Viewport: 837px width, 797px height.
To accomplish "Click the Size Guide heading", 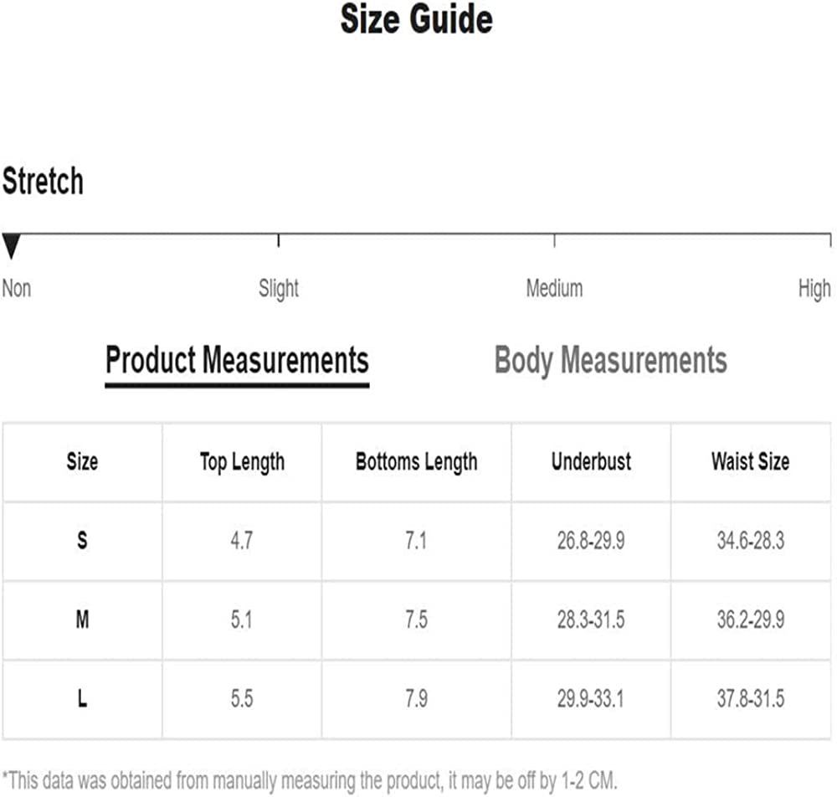I will pyautogui.click(x=416, y=20).
